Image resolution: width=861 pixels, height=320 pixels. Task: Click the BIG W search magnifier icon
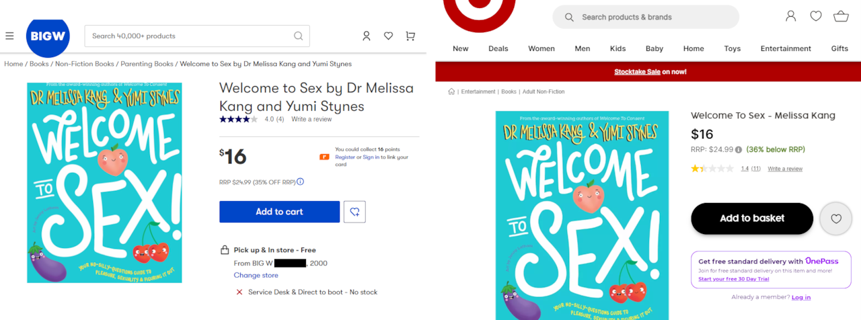[298, 36]
